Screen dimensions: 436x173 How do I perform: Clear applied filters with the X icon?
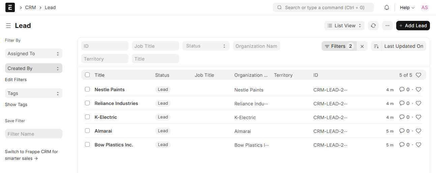362,46
